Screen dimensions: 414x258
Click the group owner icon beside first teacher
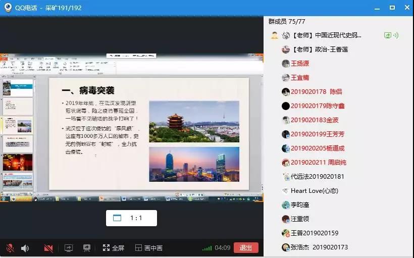(x=274, y=35)
